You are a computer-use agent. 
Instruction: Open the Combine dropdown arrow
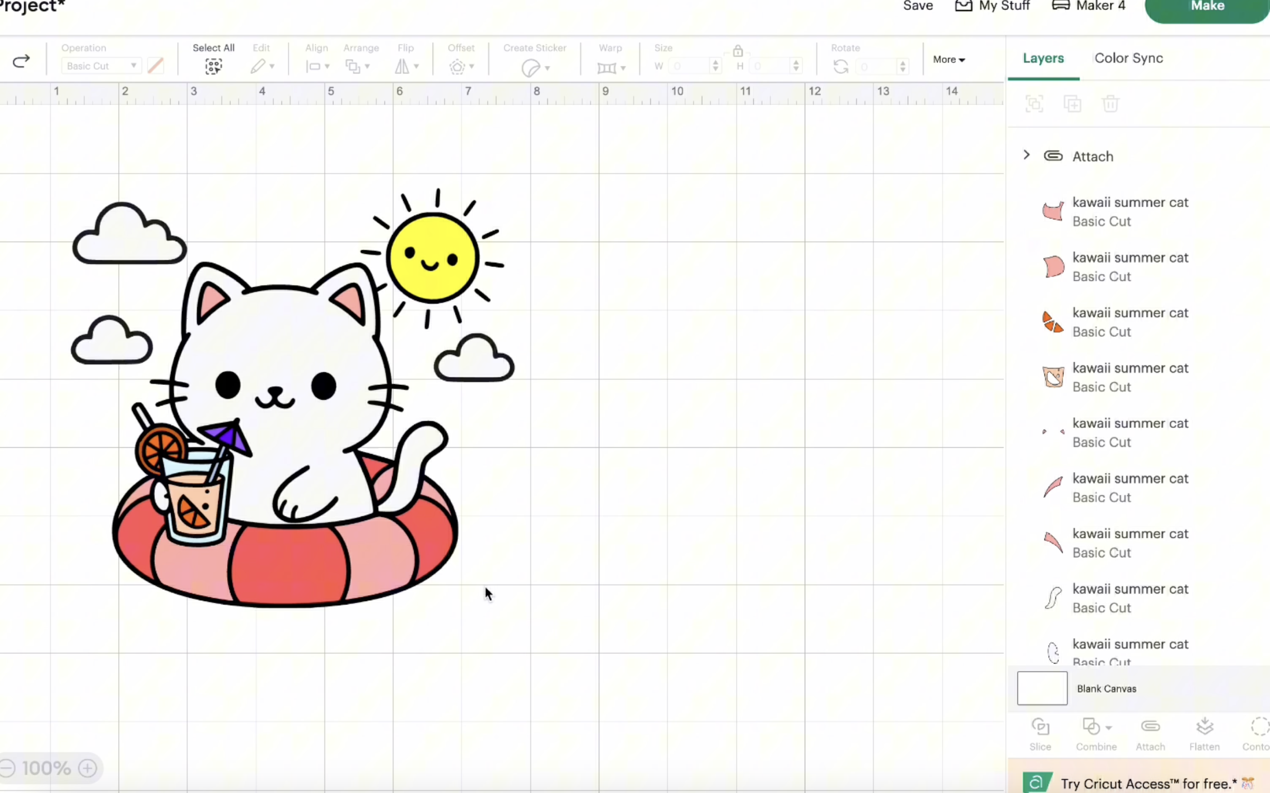1109,728
